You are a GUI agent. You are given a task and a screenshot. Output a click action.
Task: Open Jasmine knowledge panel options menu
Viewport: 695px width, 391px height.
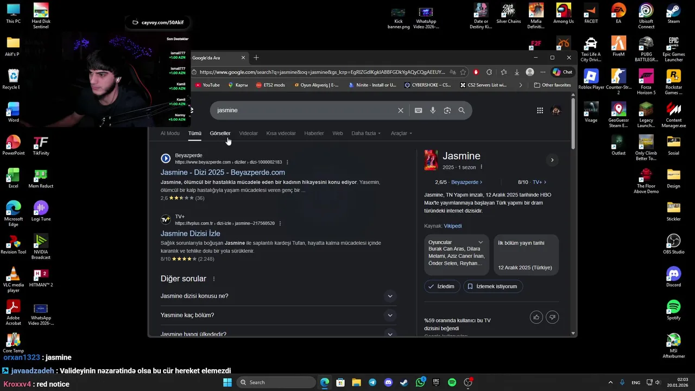(481, 167)
